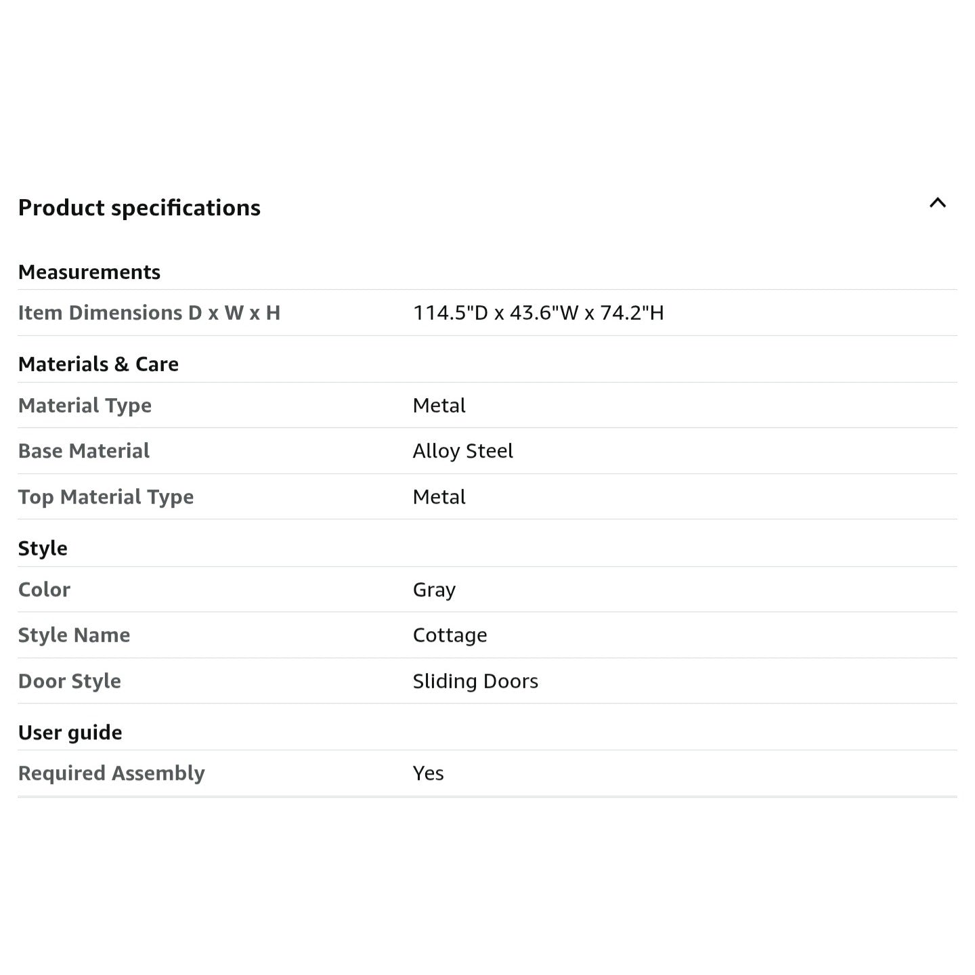Select the Item Dimensions D x W x H label
The image size is (975, 975).
[x=149, y=313]
